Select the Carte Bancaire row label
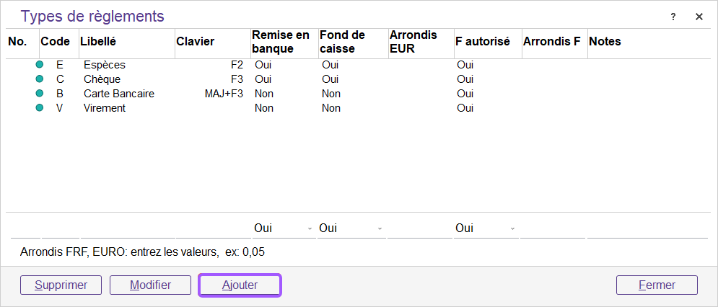The width and height of the screenshot is (718, 307). click(119, 94)
